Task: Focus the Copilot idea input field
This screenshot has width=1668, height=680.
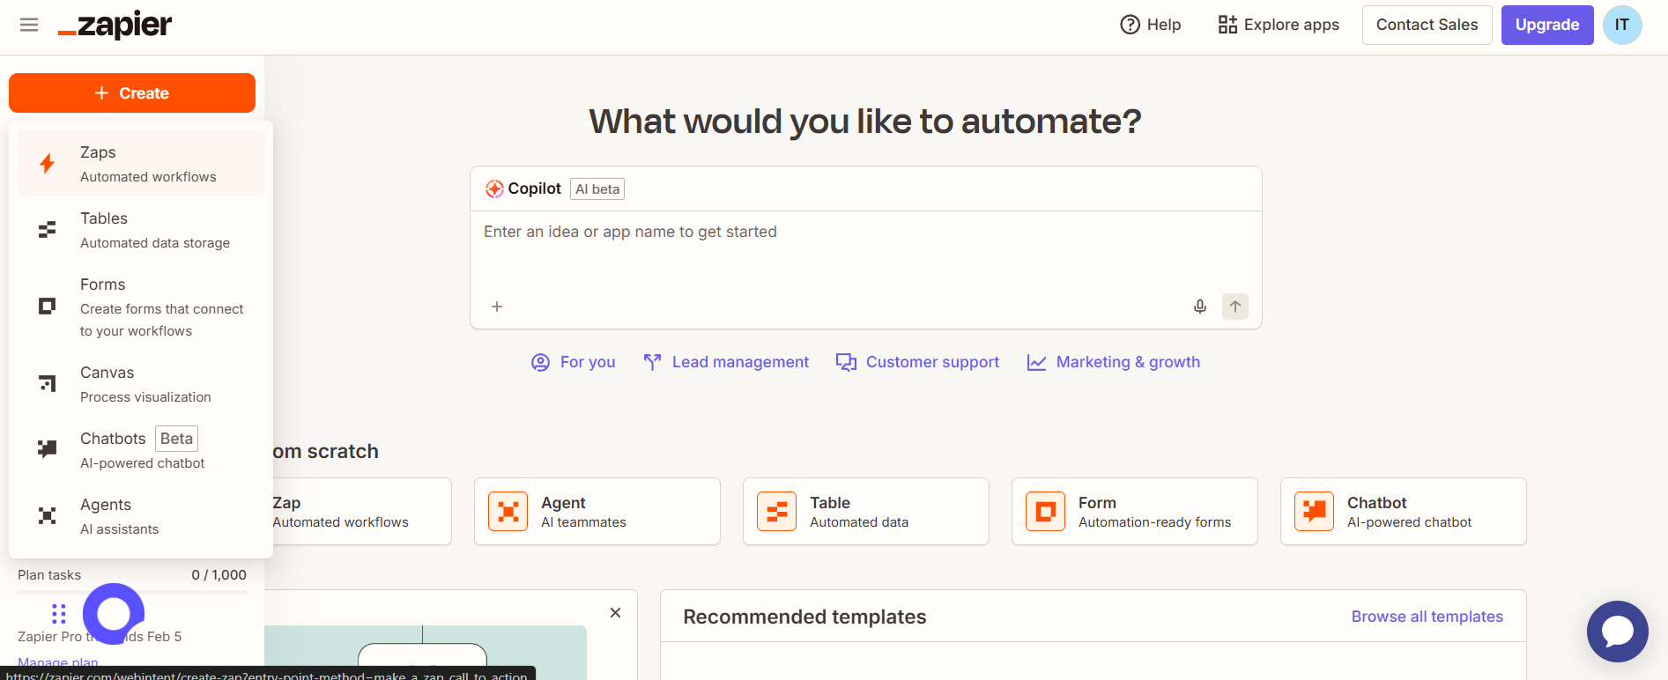Action: [x=865, y=232]
